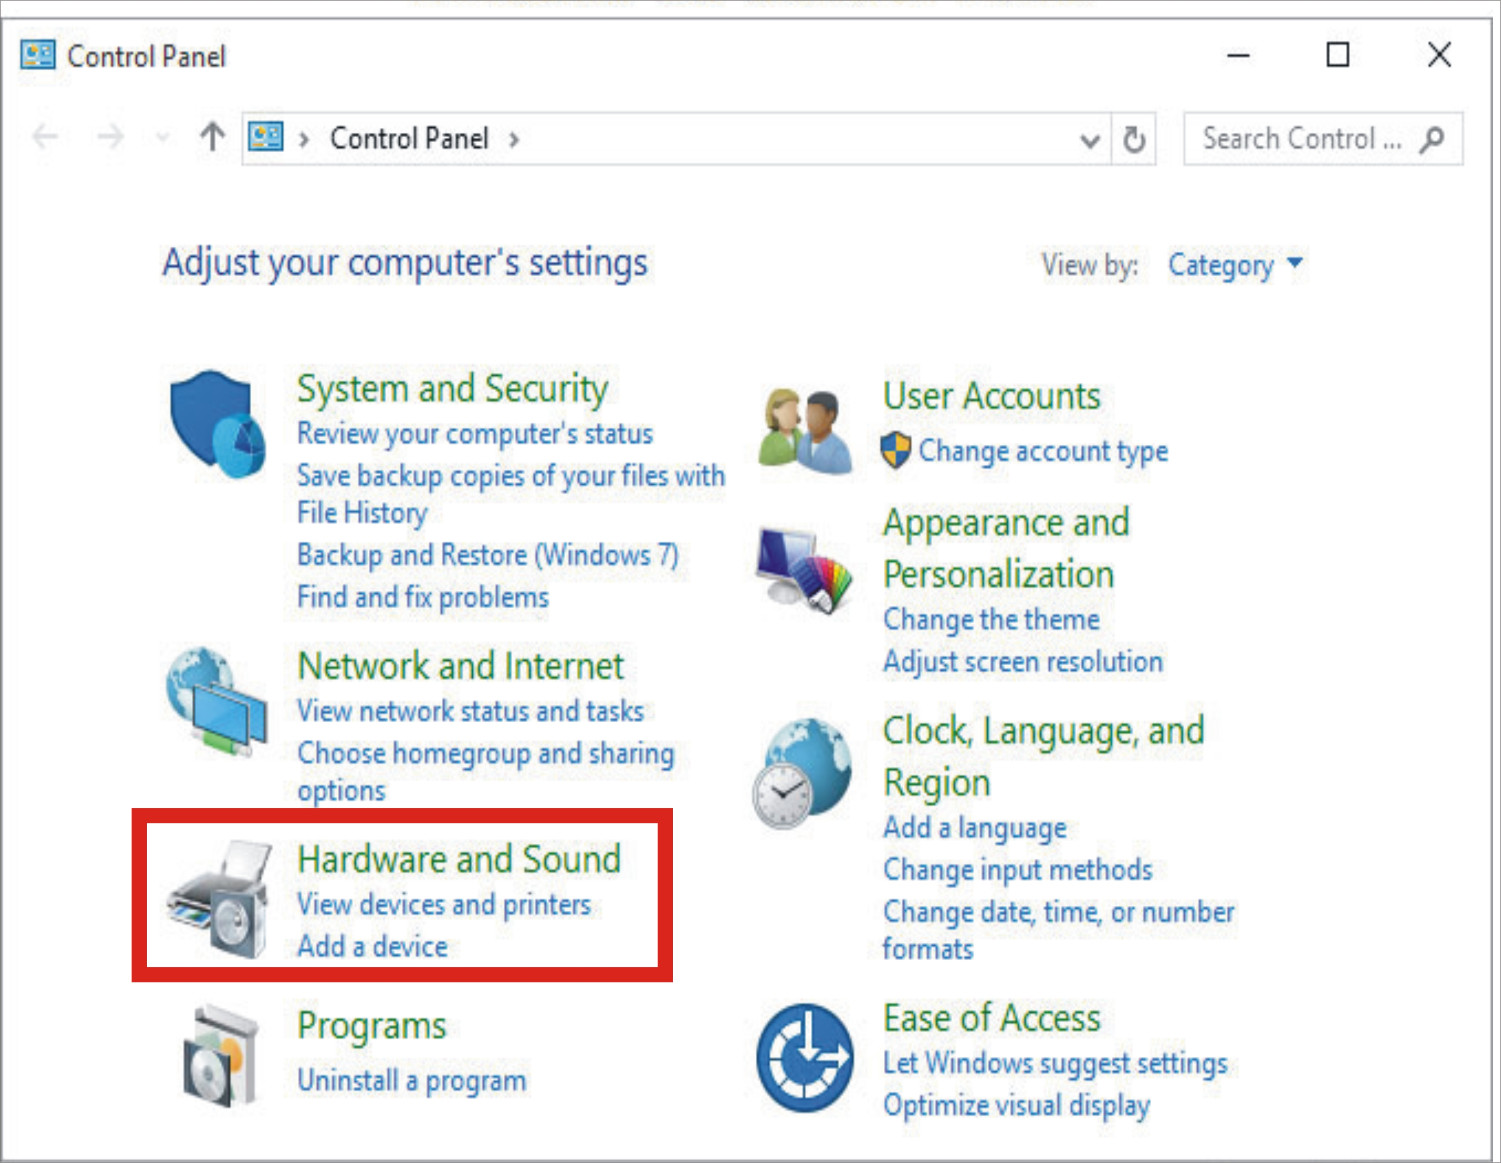Click the Back arrow in navigation bar
The height and width of the screenshot is (1163, 1501).
pos(46,137)
